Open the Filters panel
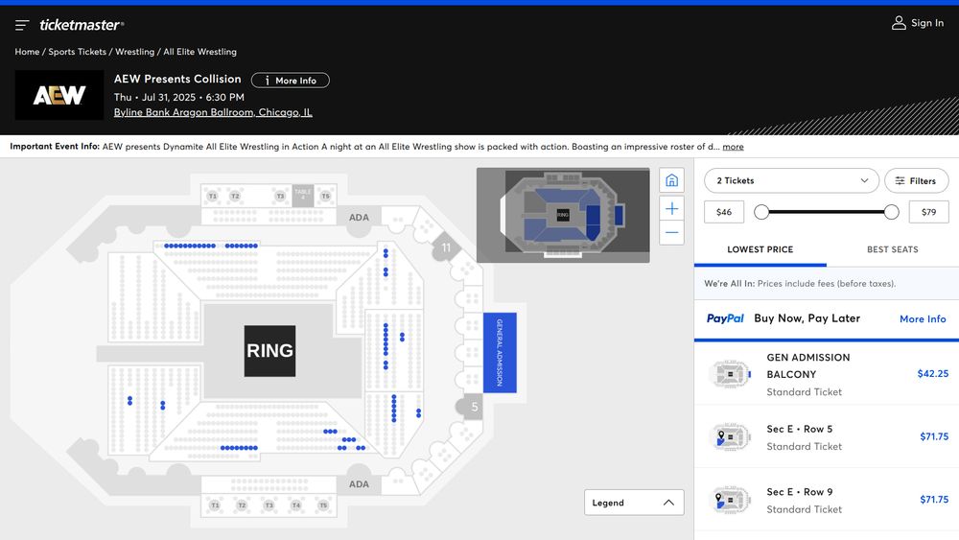Viewport: 959px width, 540px height. click(916, 180)
